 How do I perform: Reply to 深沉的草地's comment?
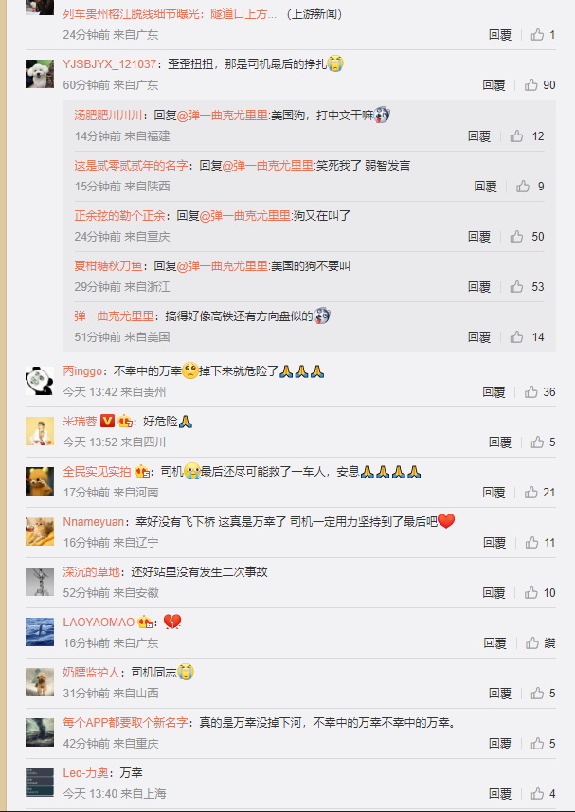click(494, 593)
